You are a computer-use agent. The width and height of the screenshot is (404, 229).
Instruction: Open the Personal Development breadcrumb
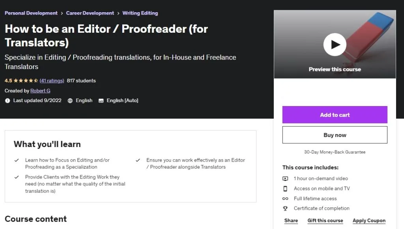tap(31, 13)
